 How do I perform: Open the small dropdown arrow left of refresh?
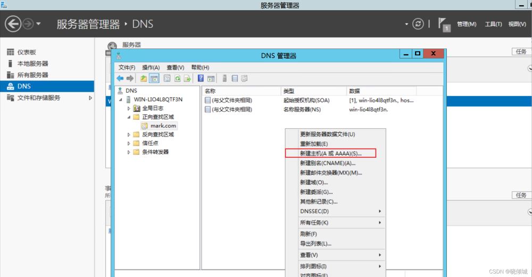point(406,24)
